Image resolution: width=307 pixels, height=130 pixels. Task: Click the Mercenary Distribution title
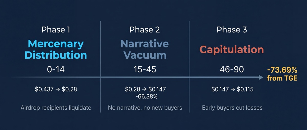(56, 49)
